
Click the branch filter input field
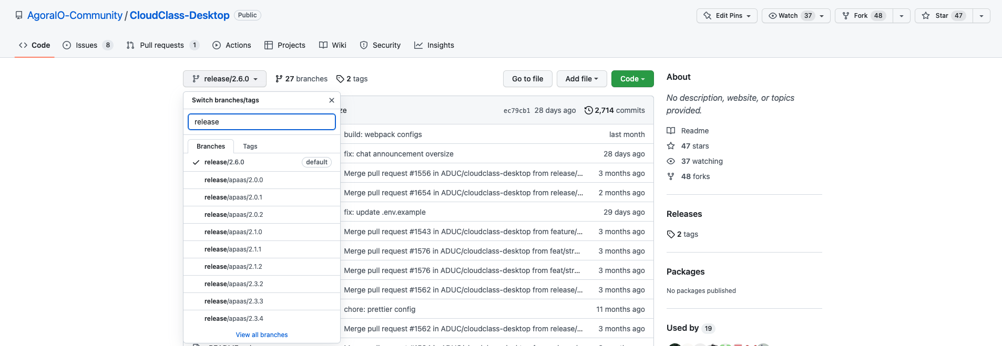pyautogui.click(x=262, y=122)
